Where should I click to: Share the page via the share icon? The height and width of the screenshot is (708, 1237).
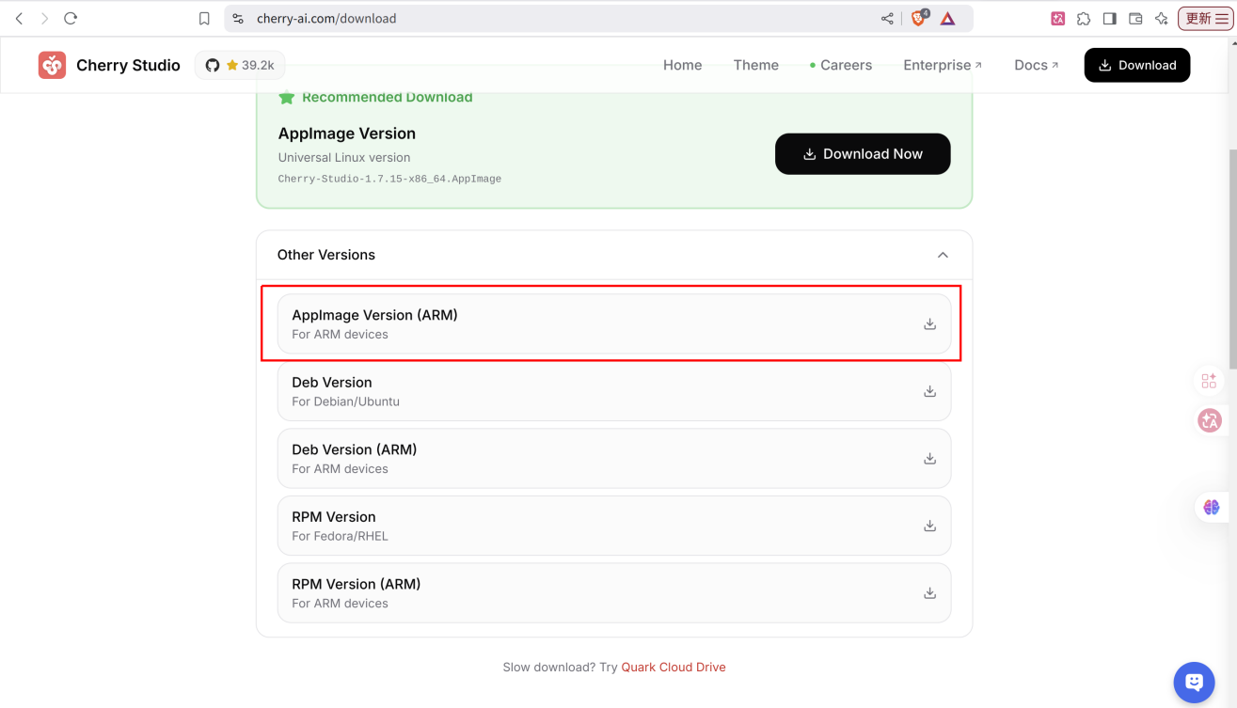(x=887, y=18)
